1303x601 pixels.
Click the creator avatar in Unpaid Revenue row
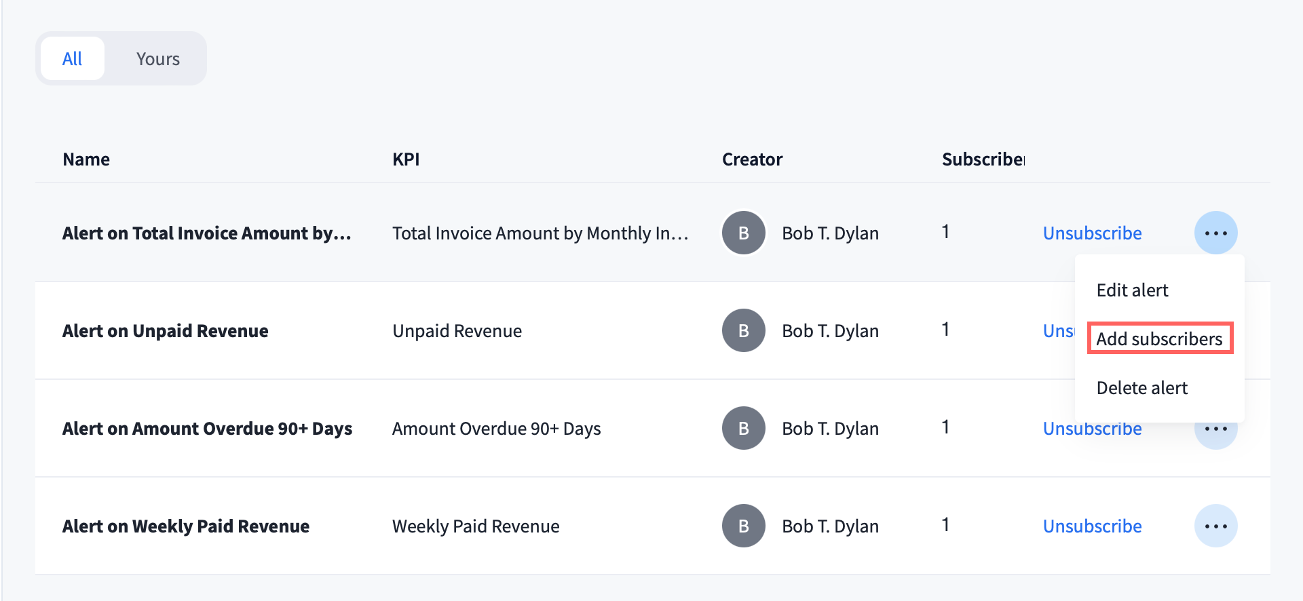pos(743,330)
